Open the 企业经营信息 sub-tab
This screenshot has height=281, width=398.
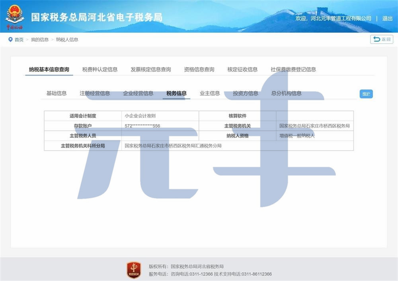(138, 93)
